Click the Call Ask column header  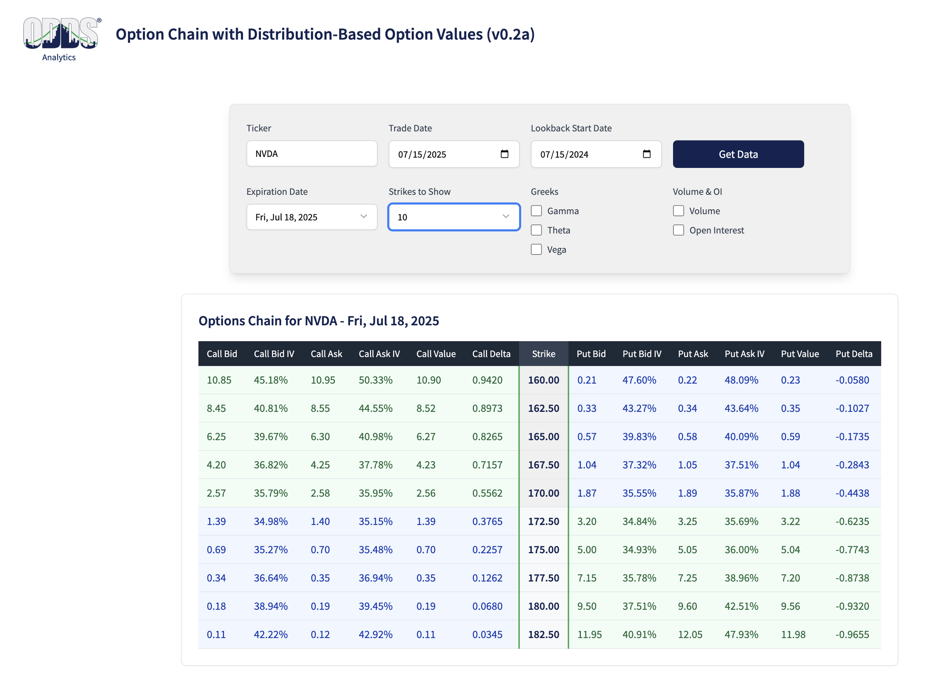pos(326,354)
